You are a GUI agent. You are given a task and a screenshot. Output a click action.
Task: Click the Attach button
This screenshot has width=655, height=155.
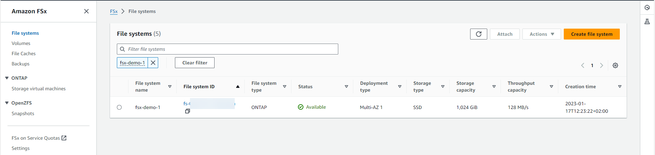(x=505, y=34)
